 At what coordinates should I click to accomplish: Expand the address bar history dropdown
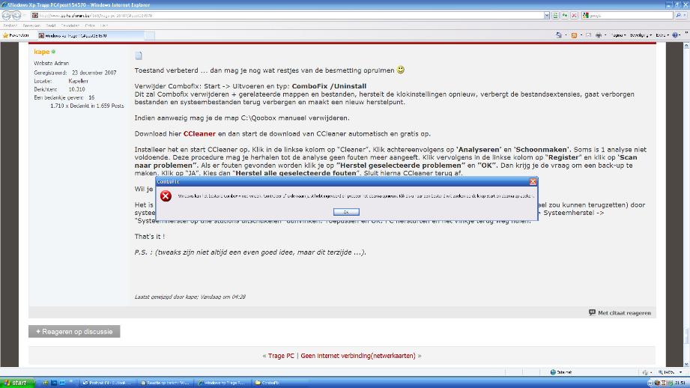tap(547, 16)
